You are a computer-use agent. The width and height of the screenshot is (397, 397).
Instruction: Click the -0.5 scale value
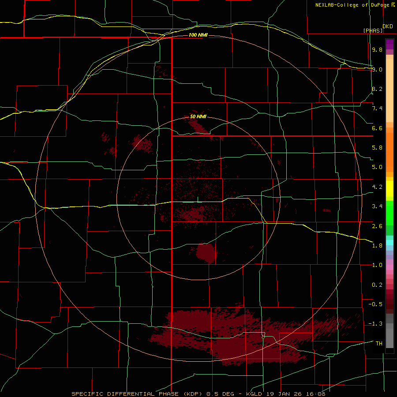(375, 304)
